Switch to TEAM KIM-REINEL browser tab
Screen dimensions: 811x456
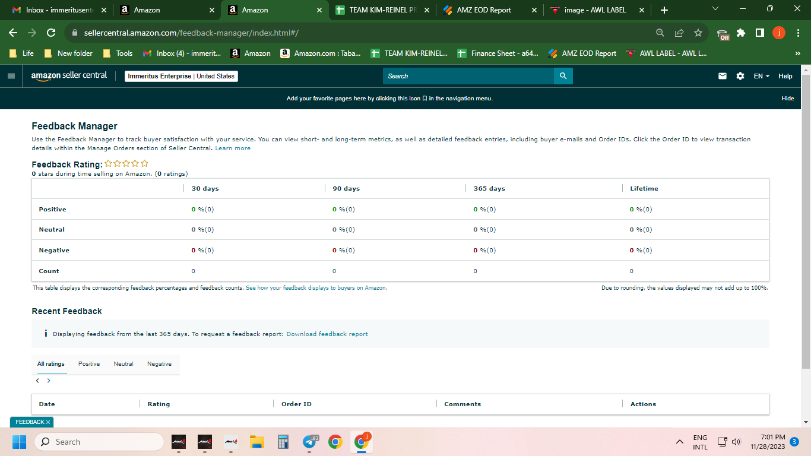tap(382, 10)
